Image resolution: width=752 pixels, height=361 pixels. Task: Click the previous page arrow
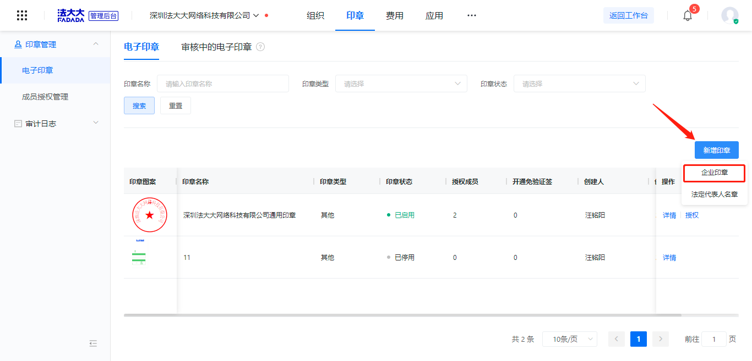617,339
